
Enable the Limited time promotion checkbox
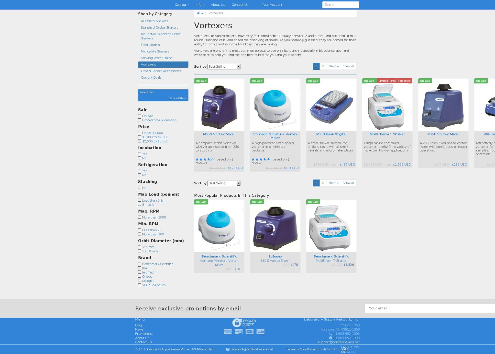[140, 120]
